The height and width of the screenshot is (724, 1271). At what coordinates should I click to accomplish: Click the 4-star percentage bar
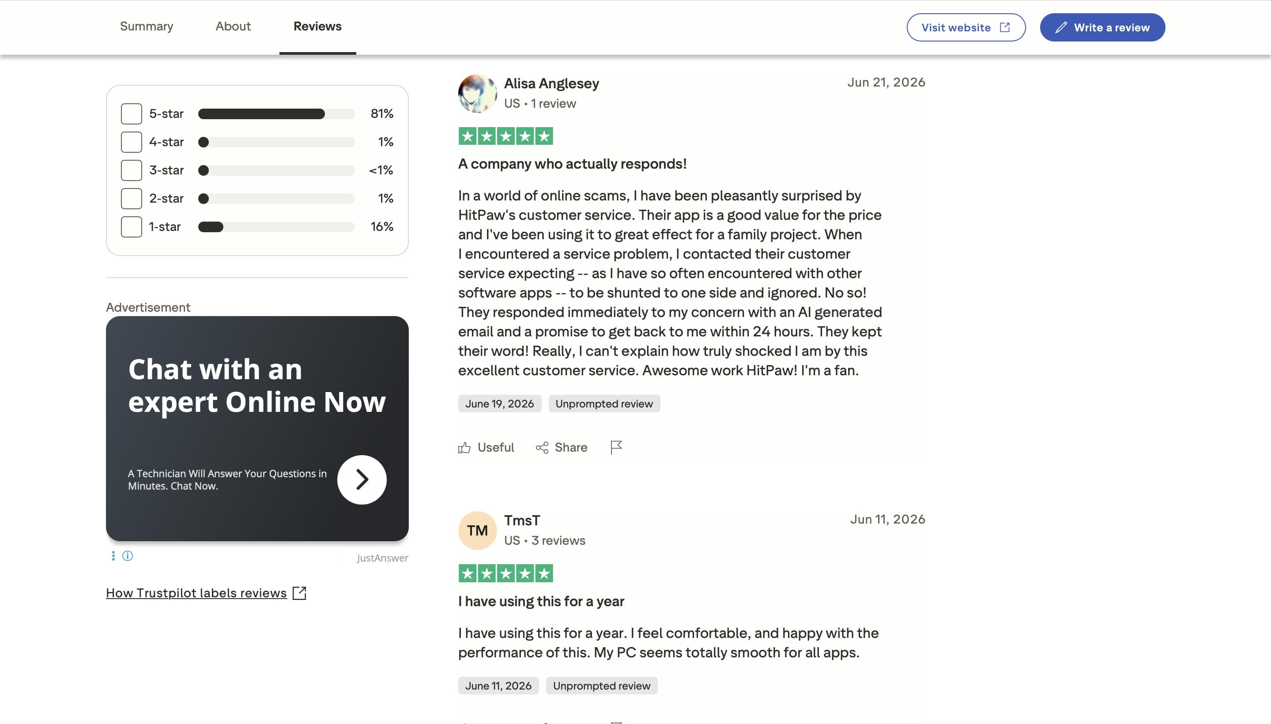point(276,142)
